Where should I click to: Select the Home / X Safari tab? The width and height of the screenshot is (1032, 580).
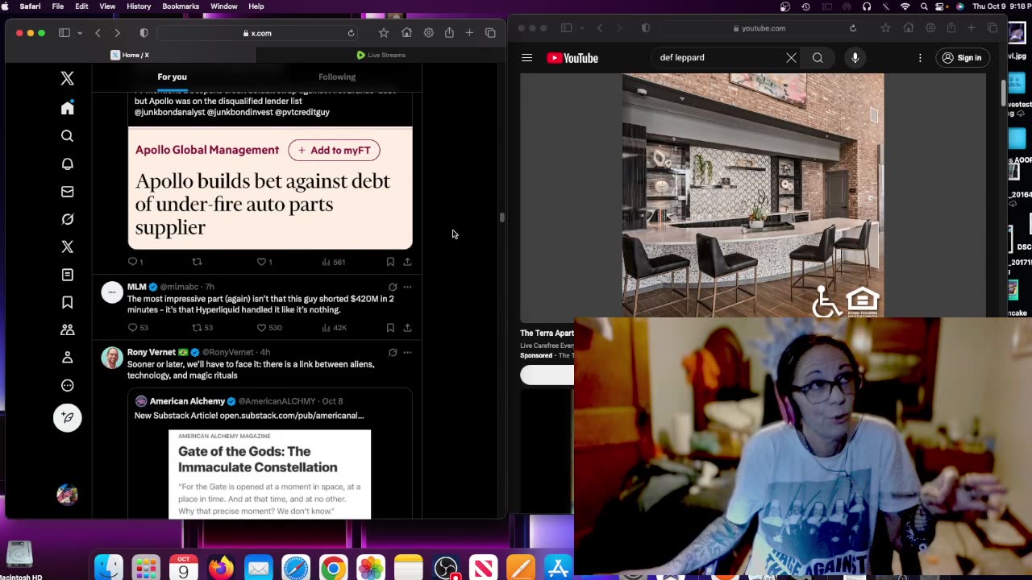tap(130, 55)
